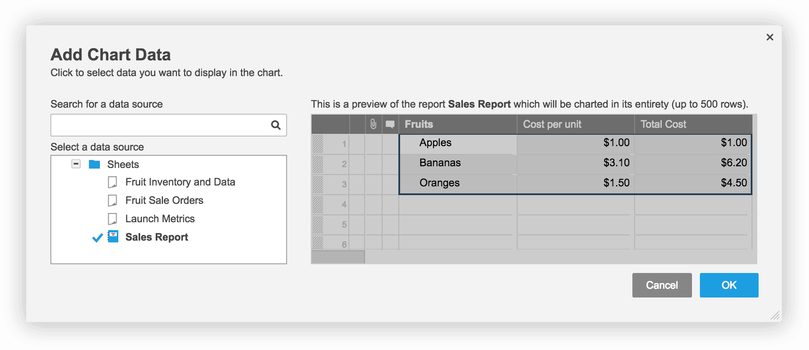Collapse the Sheets folder tree
809x350 pixels.
click(76, 164)
